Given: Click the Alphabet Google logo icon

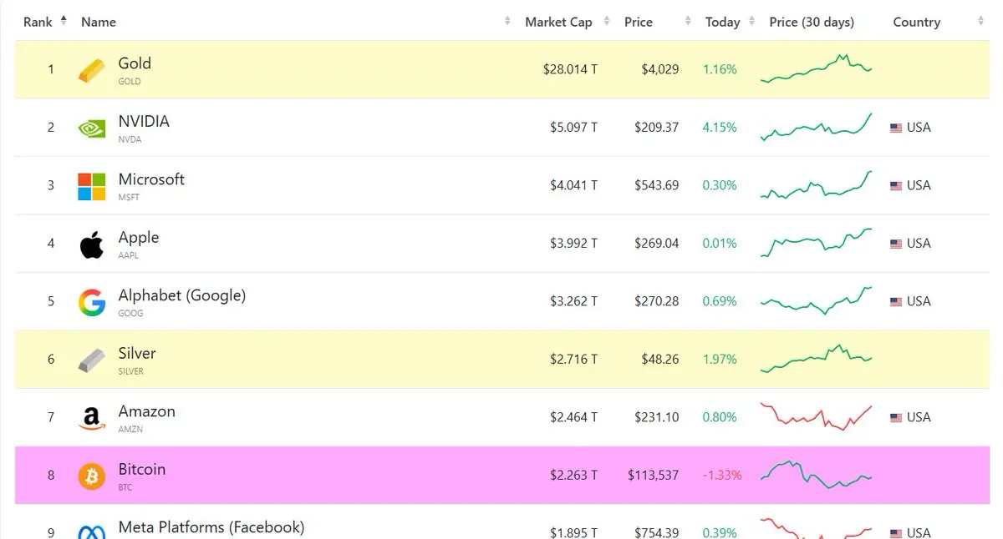Looking at the screenshot, I should 92,302.
